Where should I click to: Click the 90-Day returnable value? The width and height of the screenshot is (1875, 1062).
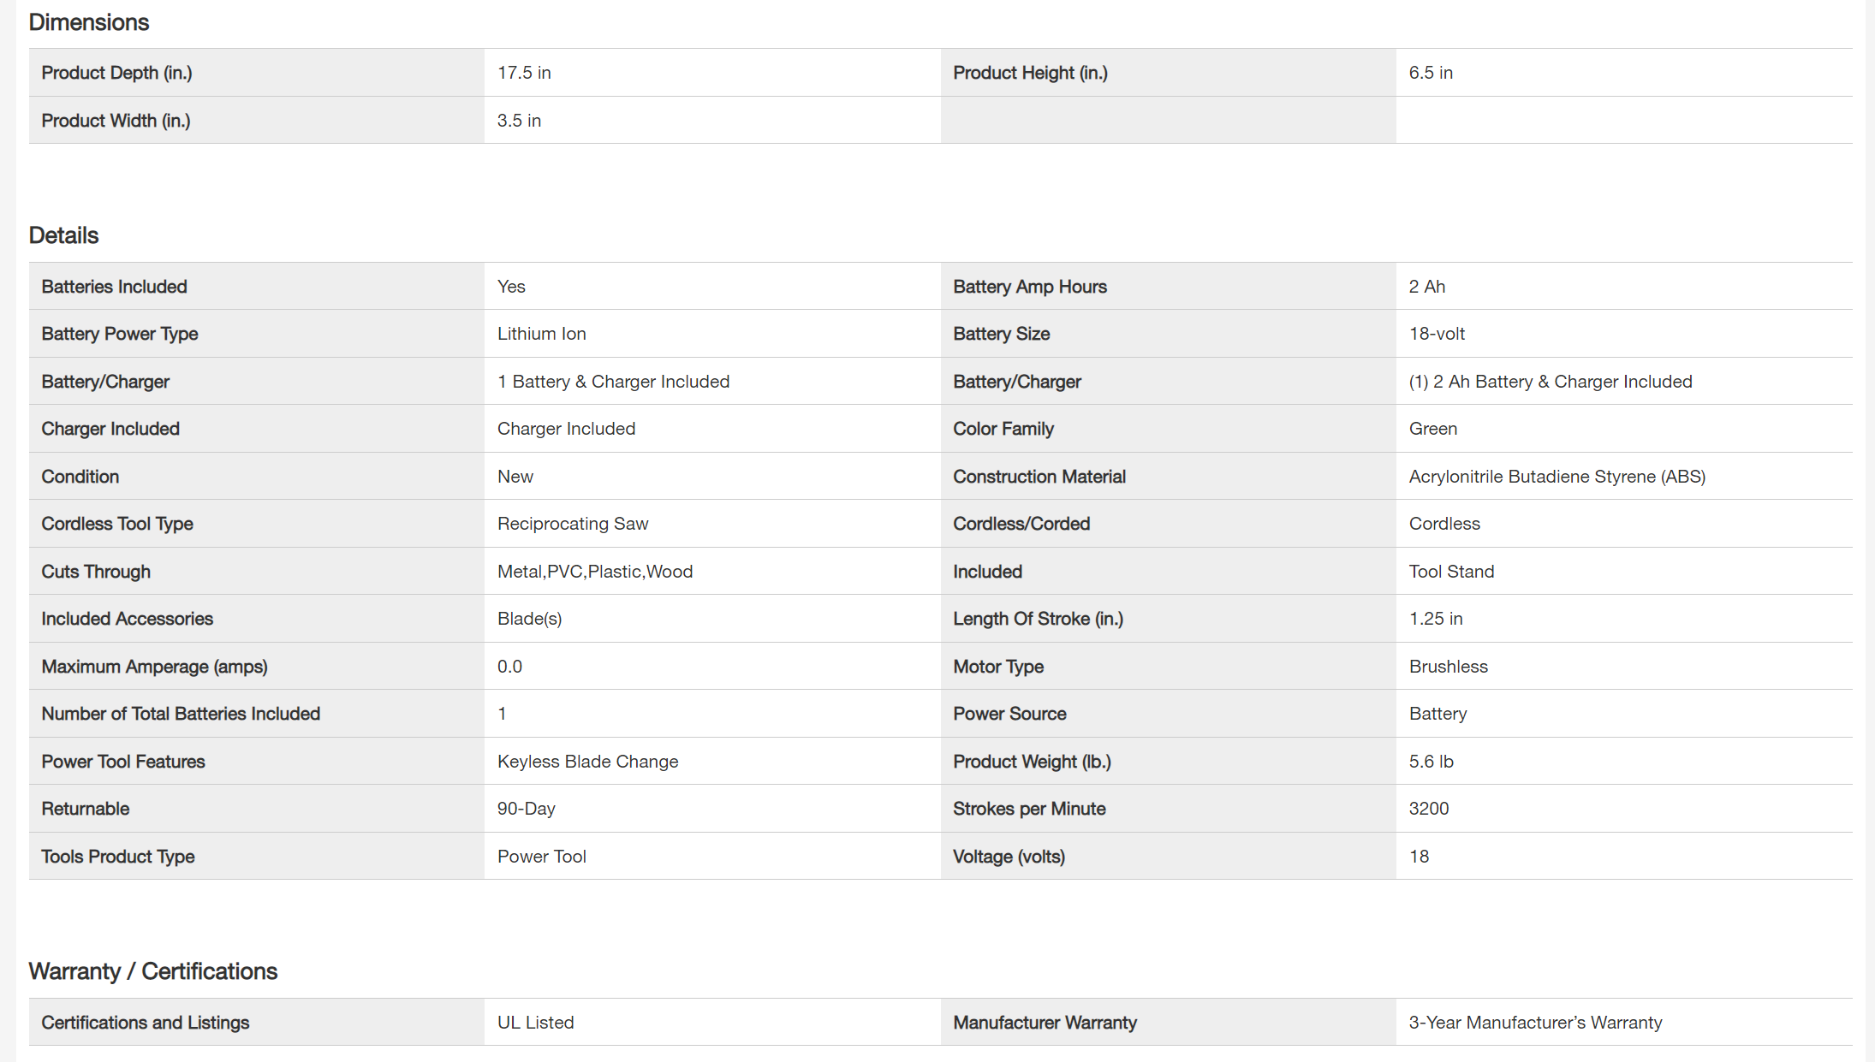pos(527,809)
